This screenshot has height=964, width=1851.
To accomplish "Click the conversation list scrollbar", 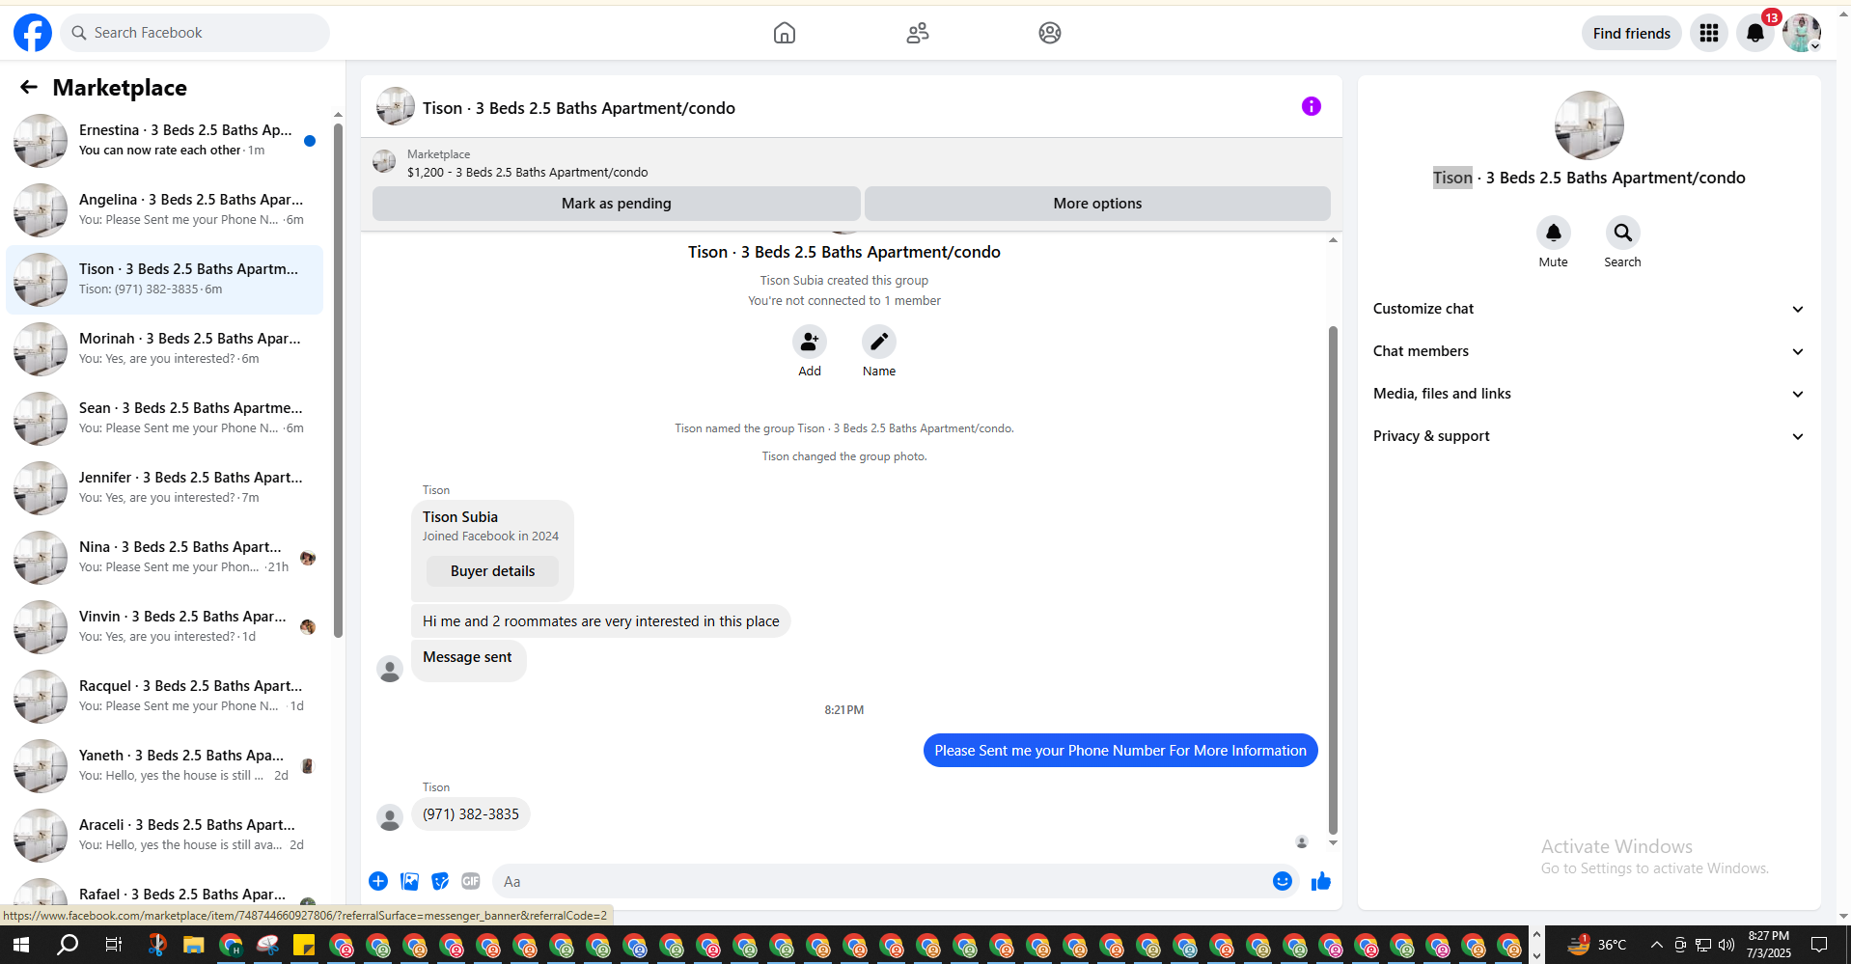I will 338,380.
